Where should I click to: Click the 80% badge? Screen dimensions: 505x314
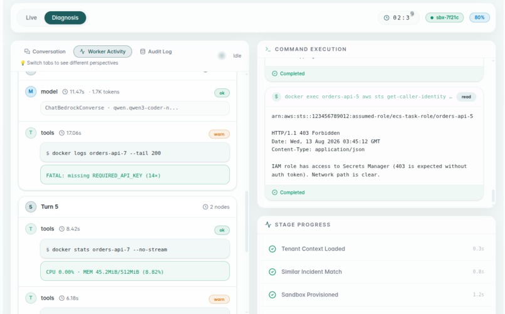coord(479,18)
